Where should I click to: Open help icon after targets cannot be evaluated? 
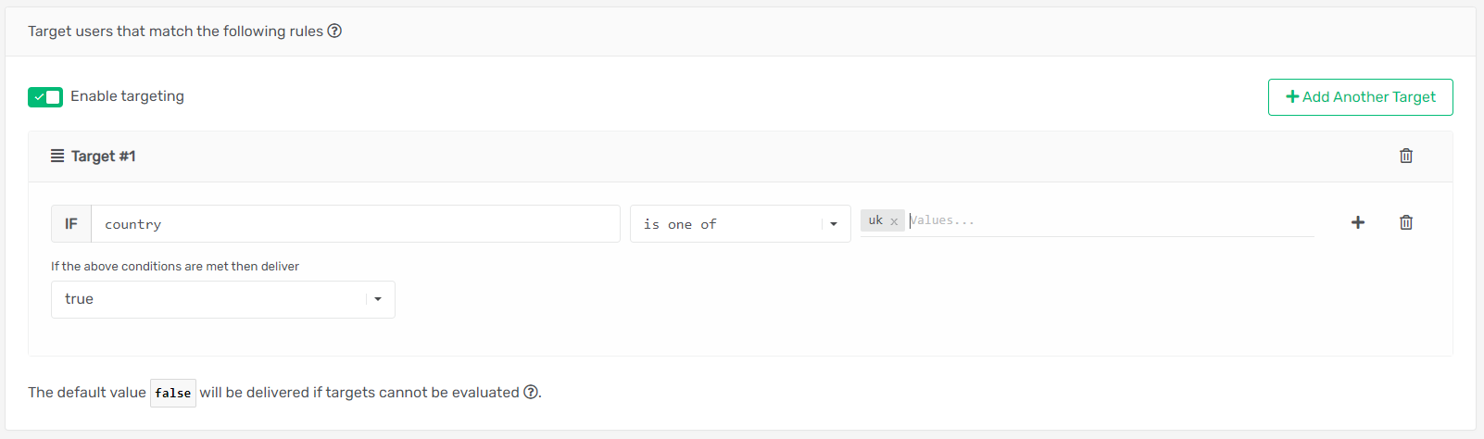(x=531, y=392)
